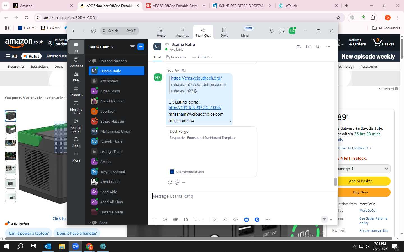The image size is (404, 252).
Task: Open composer more options ellipsis
Action: (268, 220)
